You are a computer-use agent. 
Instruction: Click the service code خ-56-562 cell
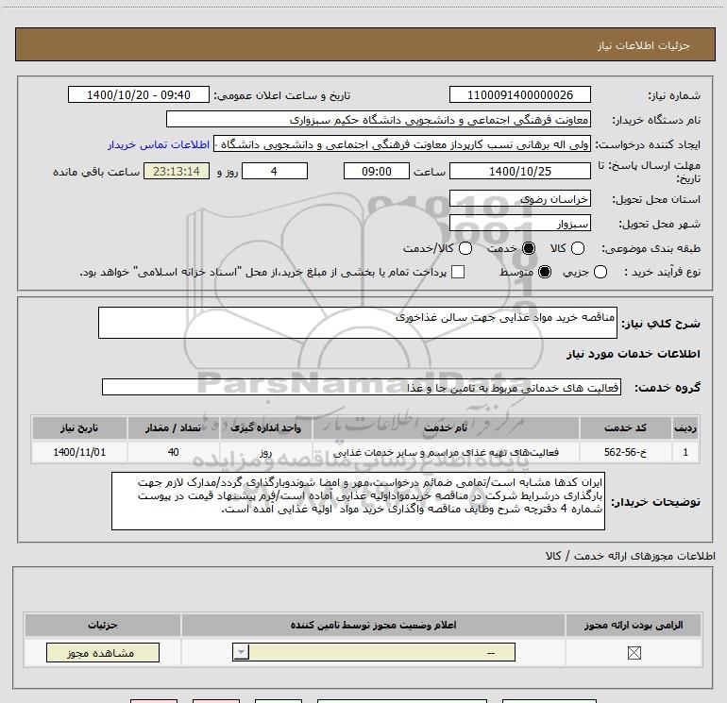pyautogui.click(x=625, y=452)
